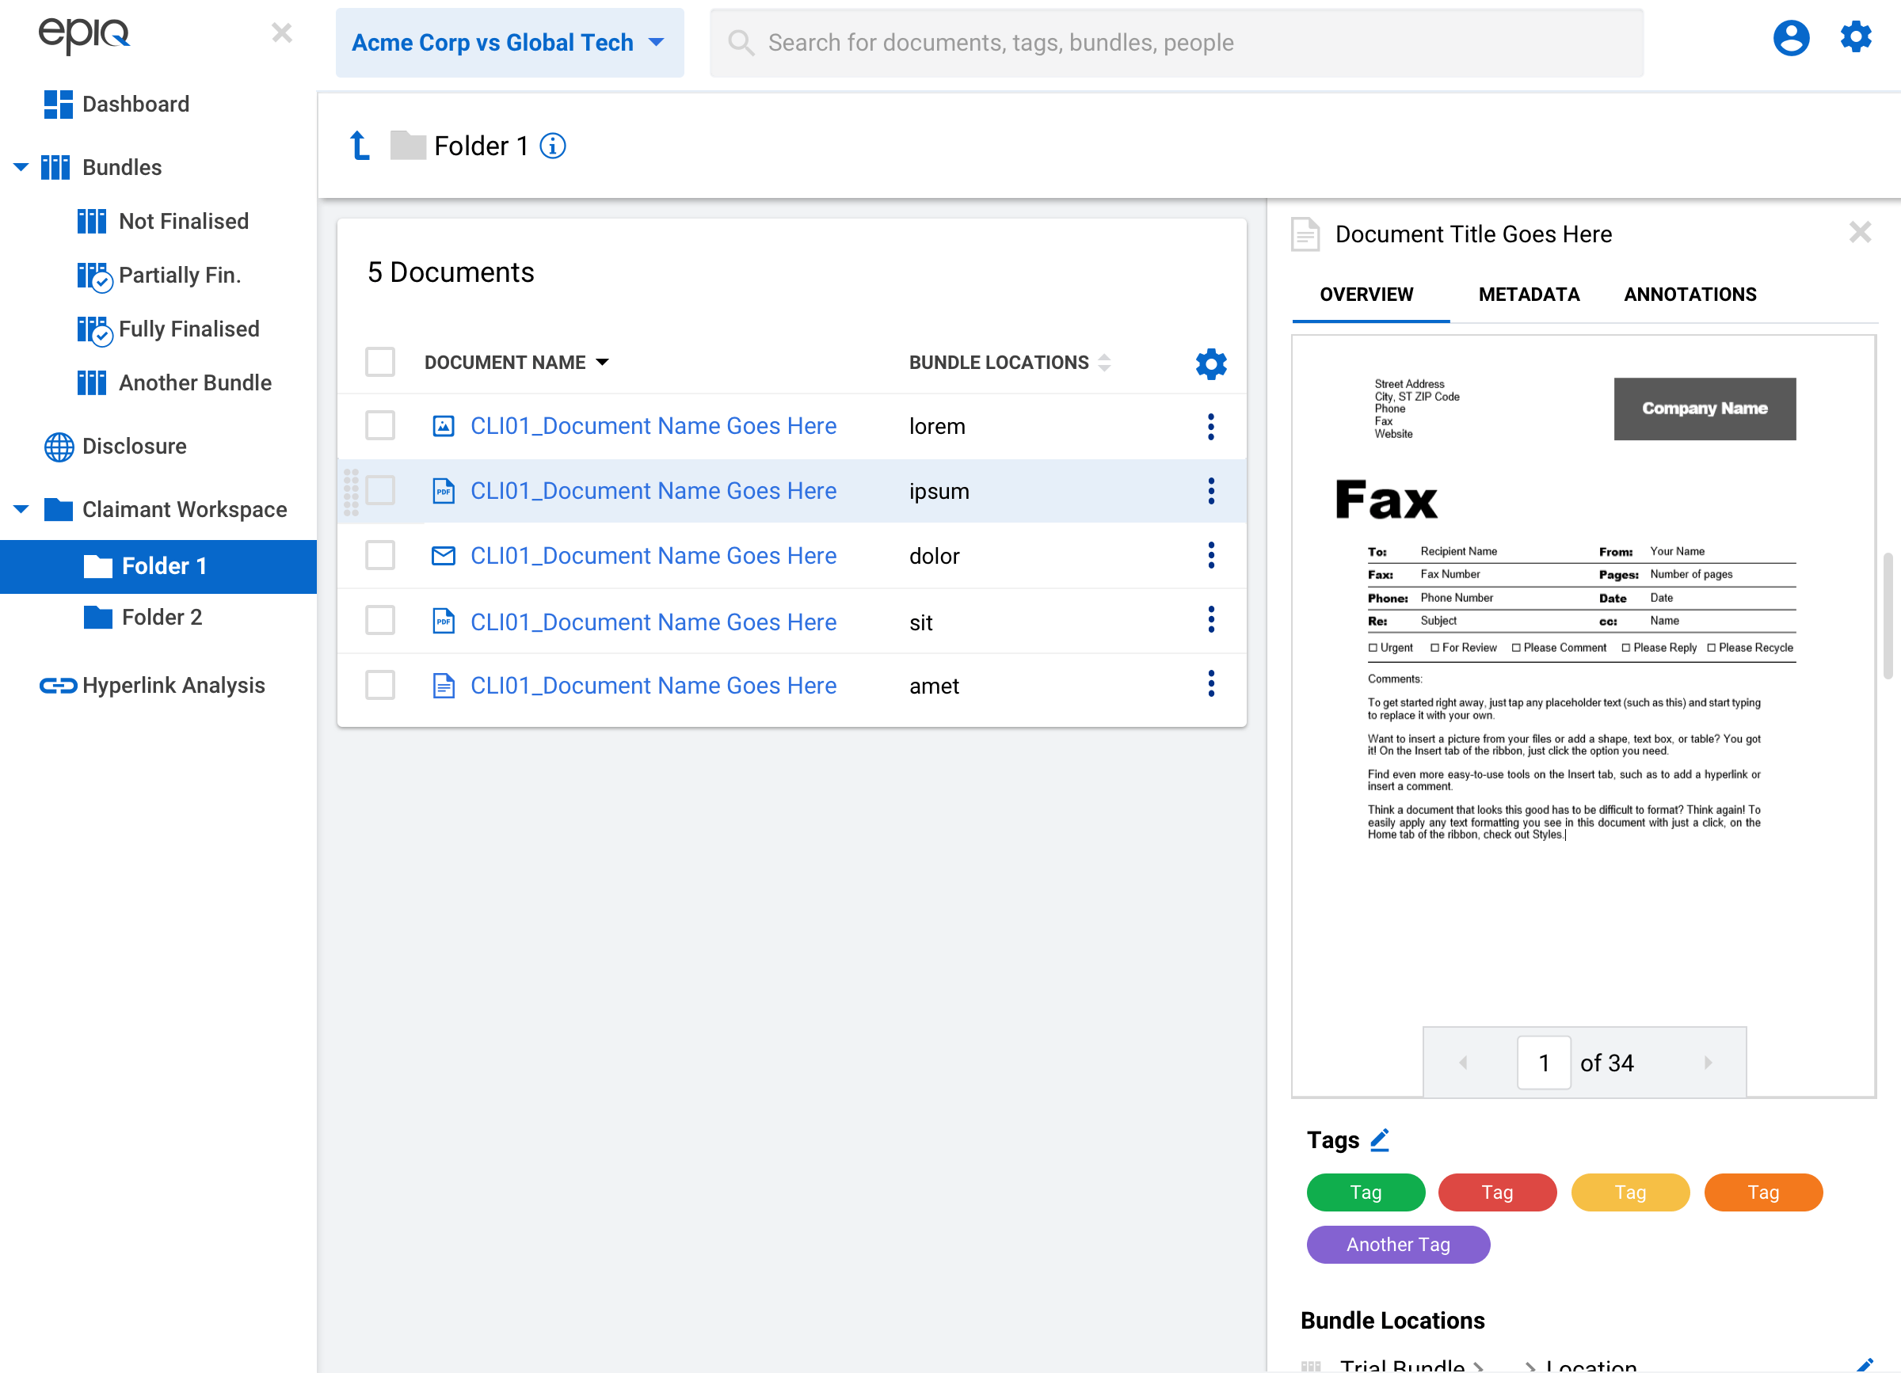Image resolution: width=1901 pixels, height=1373 pixels.
Task: Click the document search field
Action: tap(1175, 43)
